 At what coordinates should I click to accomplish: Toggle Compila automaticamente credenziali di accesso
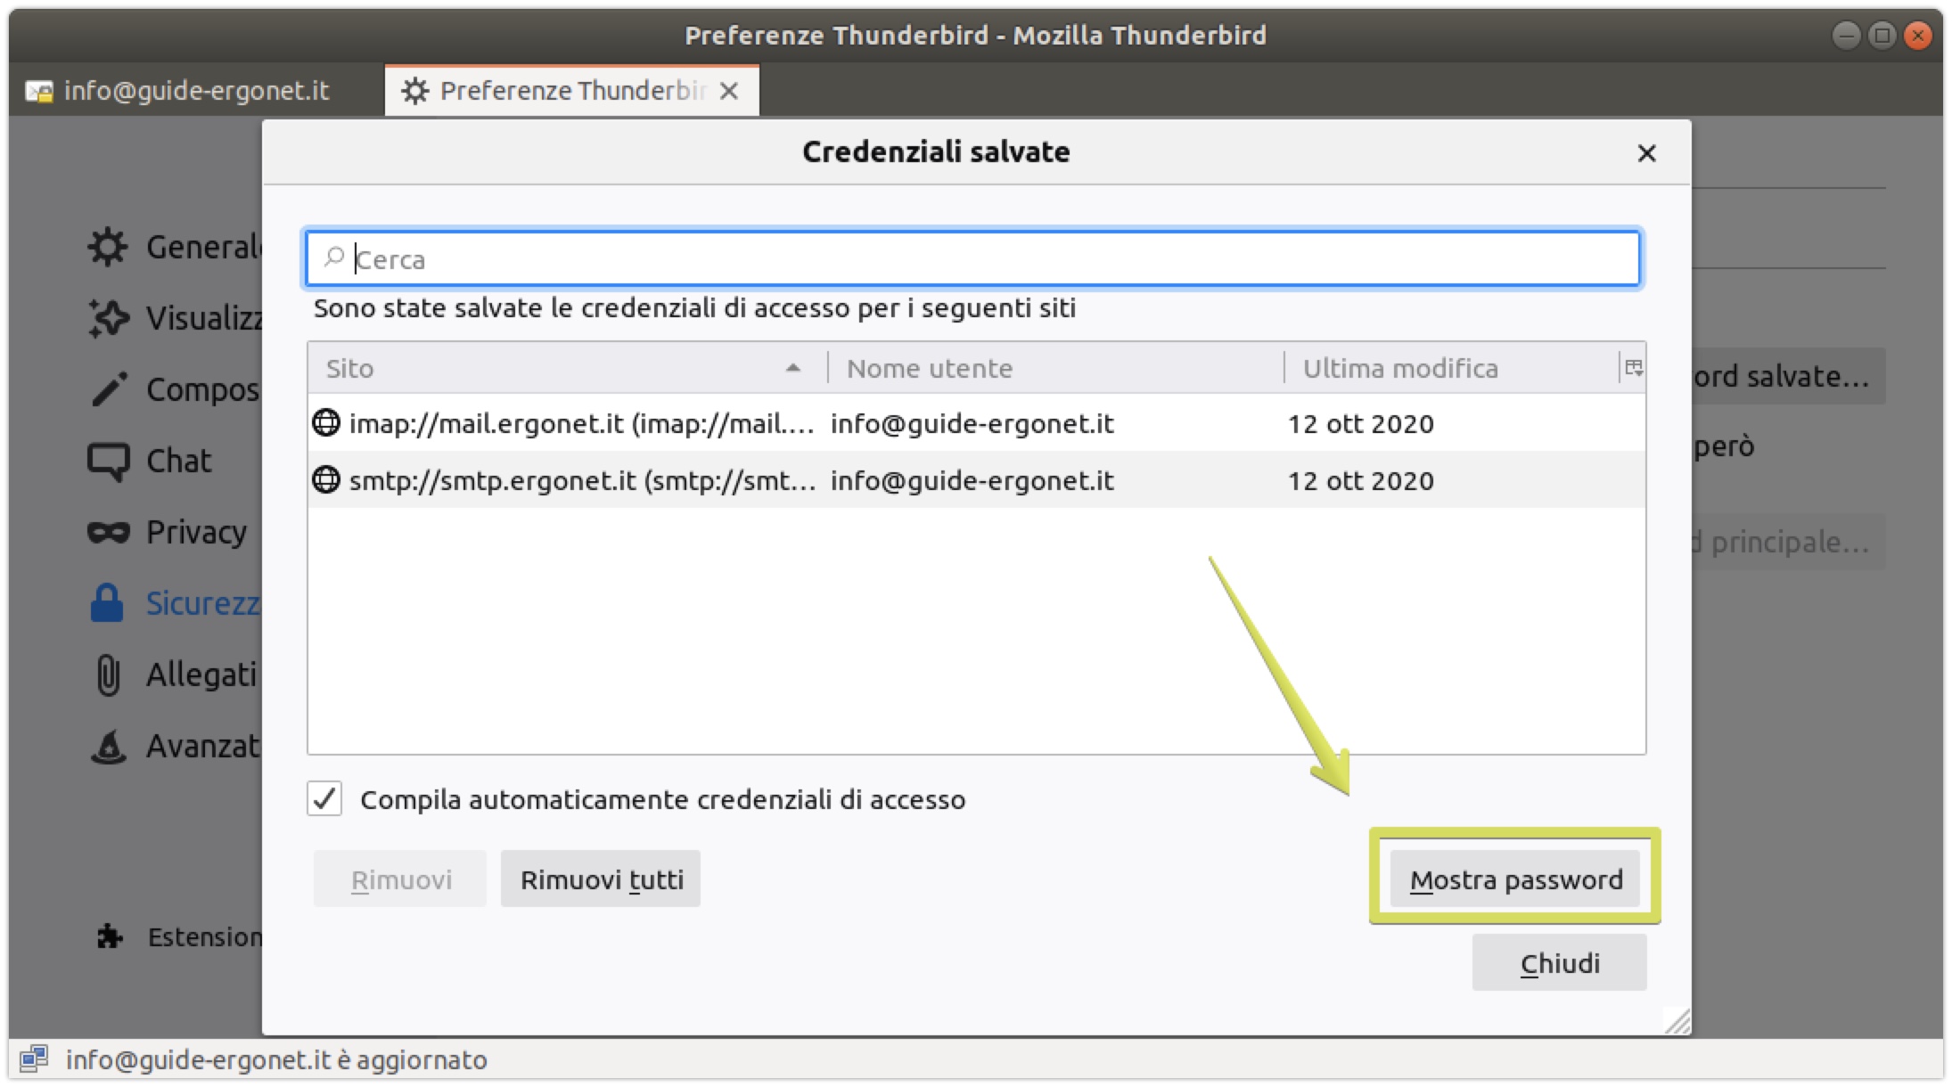click(x=324, y=798)
